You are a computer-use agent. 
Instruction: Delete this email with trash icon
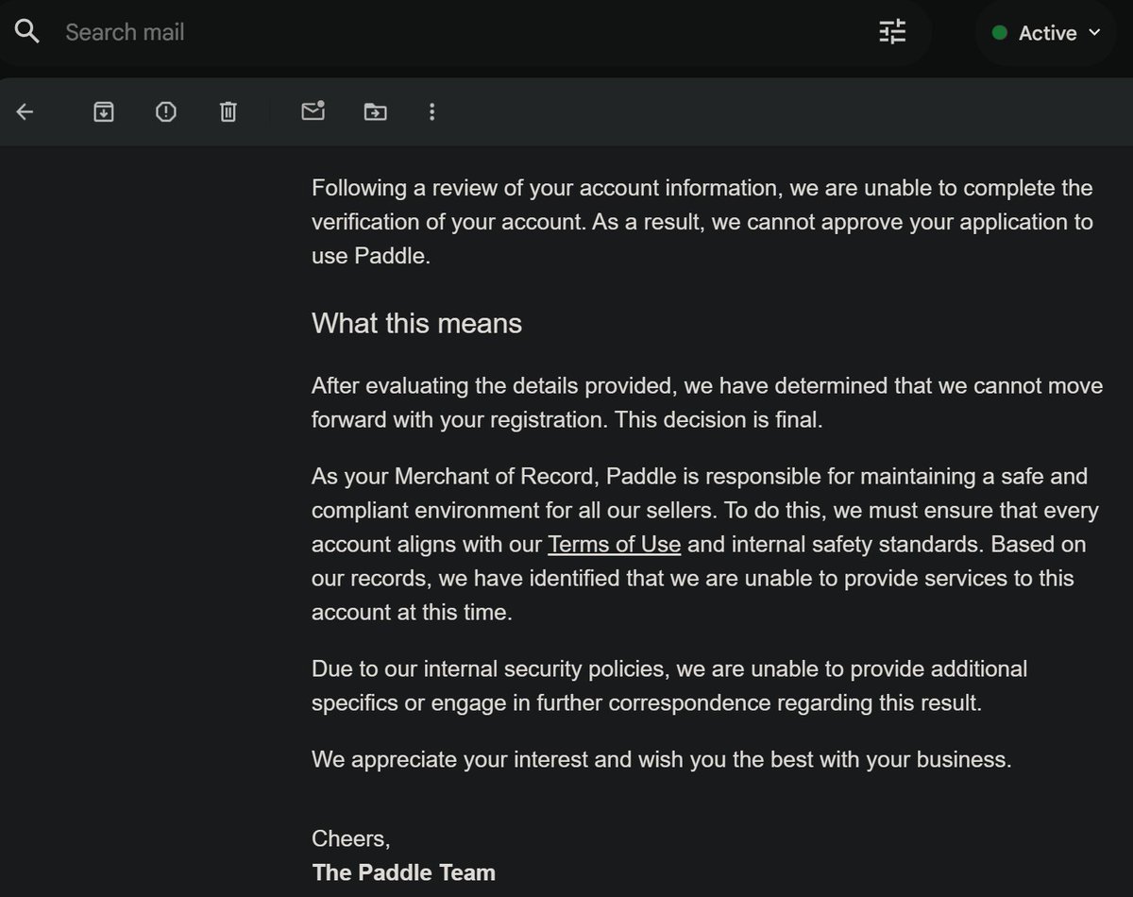pyautogui.click(x=228, y=112)
